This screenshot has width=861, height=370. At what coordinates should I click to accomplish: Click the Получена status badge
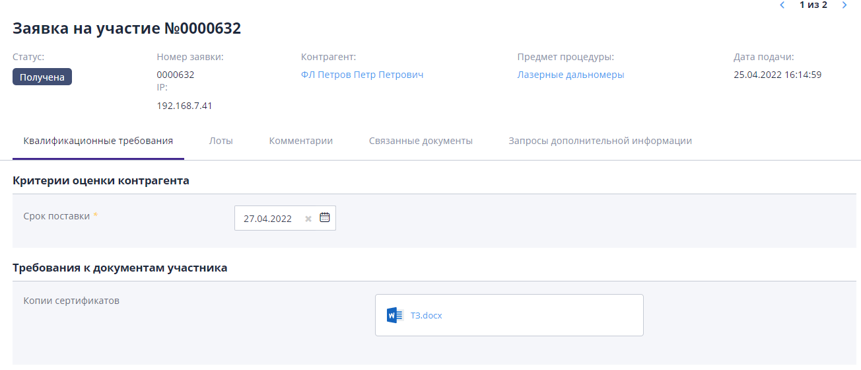42,77
